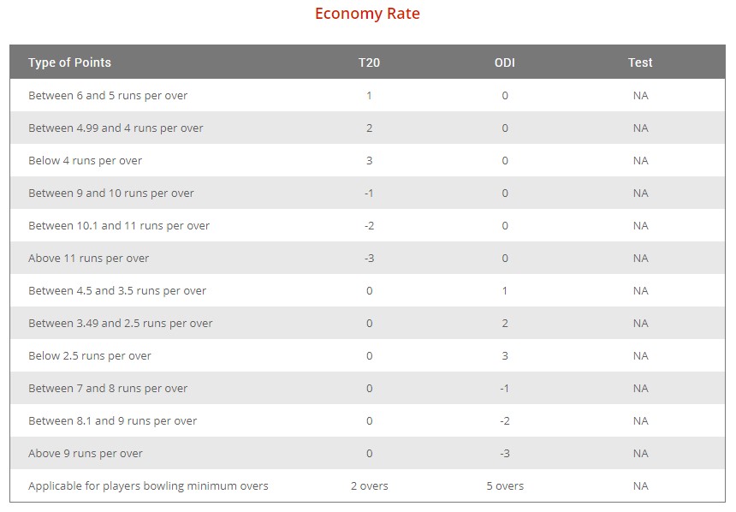Select the Type of Points column header
The height and width of the screenshot is (512, 736).
coord(69,63)
